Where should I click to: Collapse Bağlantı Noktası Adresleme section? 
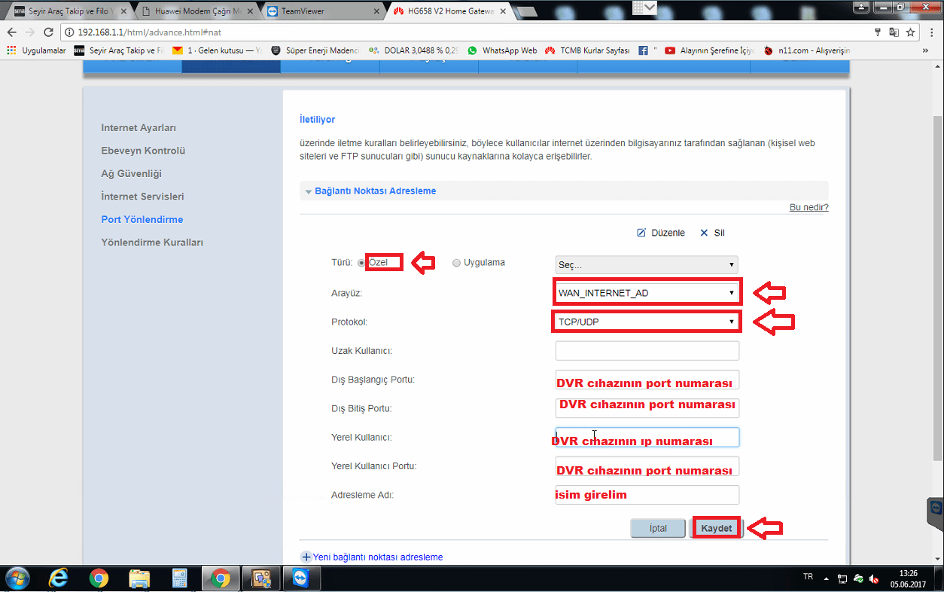coord(309,191)
